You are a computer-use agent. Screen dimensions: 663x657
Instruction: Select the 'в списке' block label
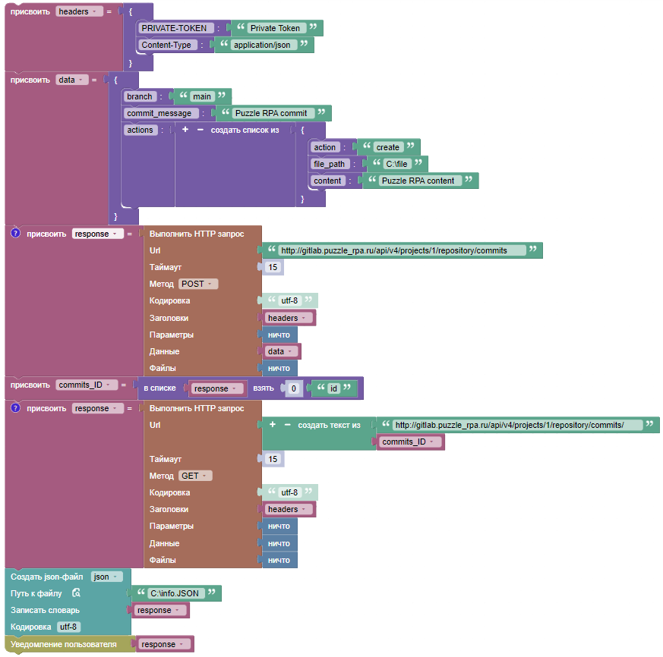click(x=159, y=388)
